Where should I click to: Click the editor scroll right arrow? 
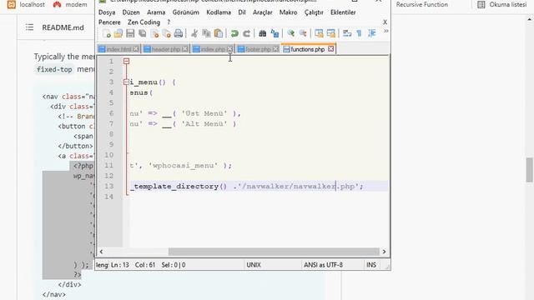click(x=384, y=252)
